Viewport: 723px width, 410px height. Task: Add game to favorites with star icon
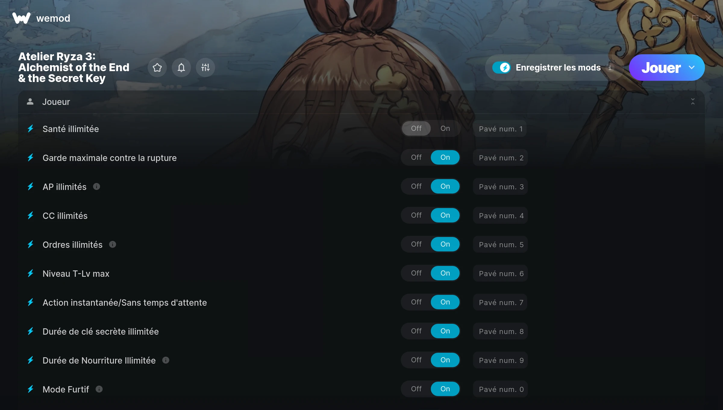(157, 68)
